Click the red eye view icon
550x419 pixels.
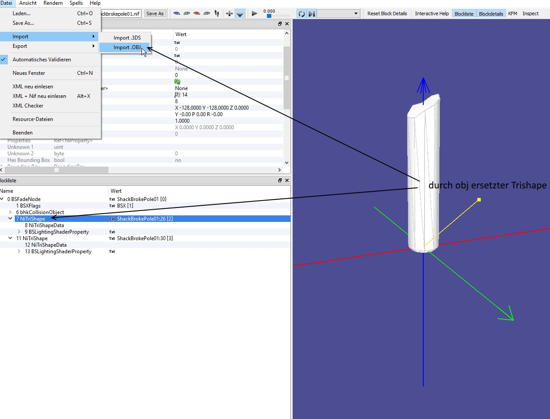(x=197, y=13)
